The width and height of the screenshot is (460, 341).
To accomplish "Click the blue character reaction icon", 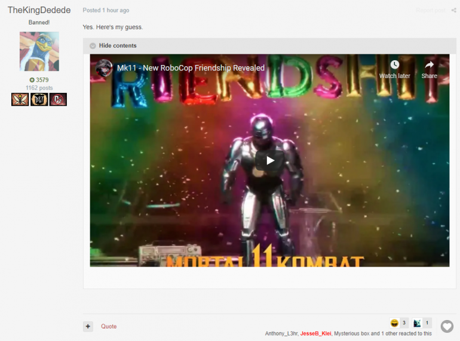I will [x=417, y=323].
